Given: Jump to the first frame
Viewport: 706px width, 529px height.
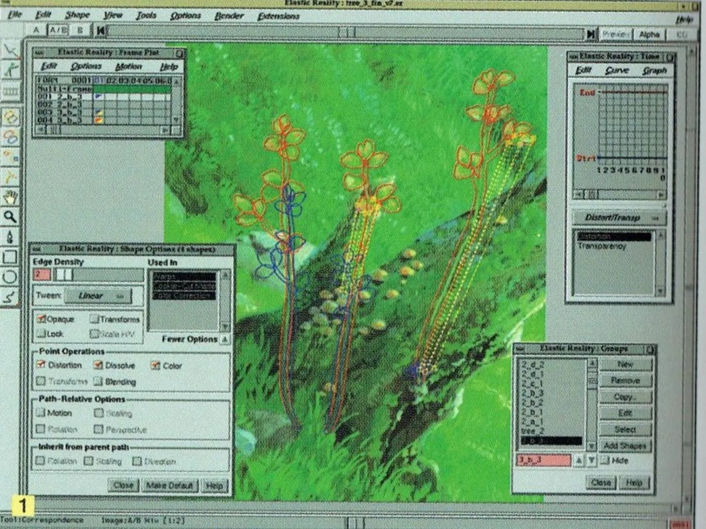Looking at the screenshot, I should pyautogui.click(x=100, y=31).
